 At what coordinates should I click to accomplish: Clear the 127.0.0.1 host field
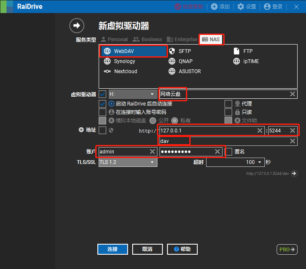pyautogui.click(x=260, y=130)
